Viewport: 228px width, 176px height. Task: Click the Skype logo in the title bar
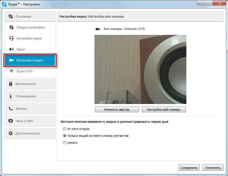coord(4,4)
